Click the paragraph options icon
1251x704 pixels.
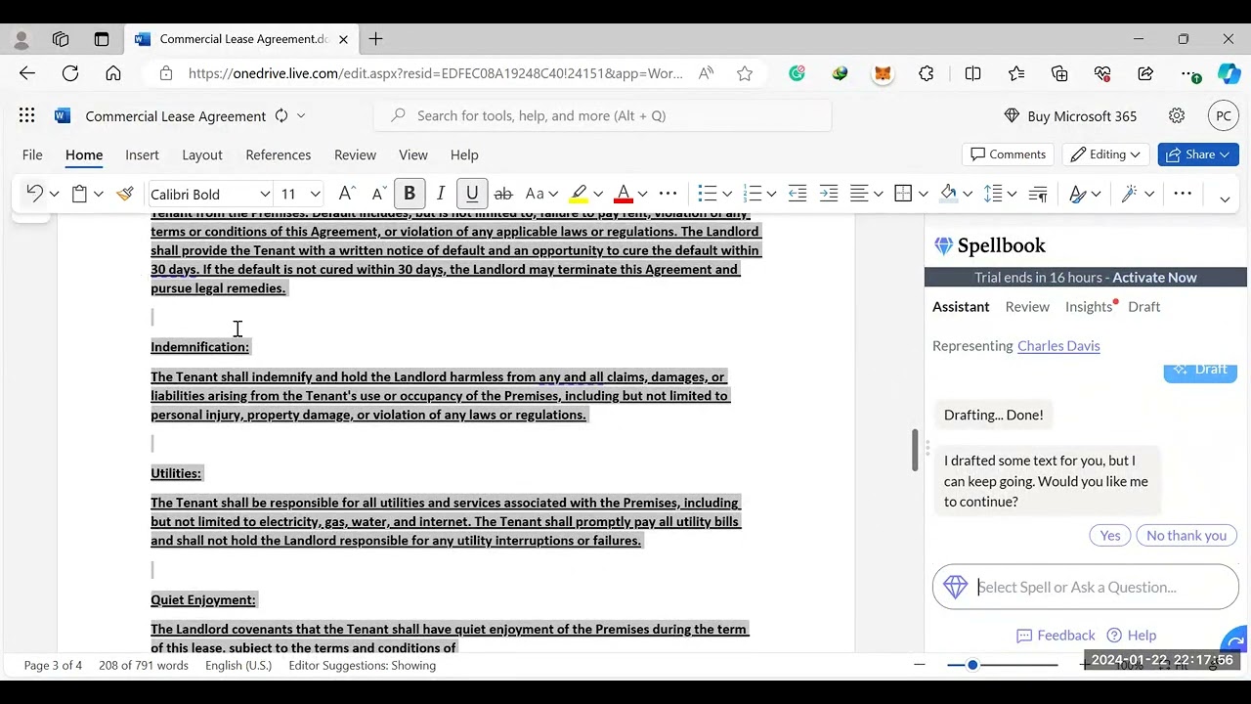click(x=1038, y=194)
